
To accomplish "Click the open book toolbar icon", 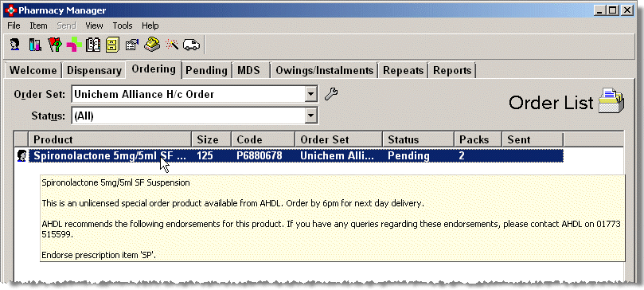I will tap(93, 45).
